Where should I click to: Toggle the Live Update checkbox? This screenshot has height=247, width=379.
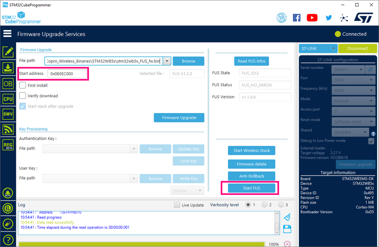[177, 205]
